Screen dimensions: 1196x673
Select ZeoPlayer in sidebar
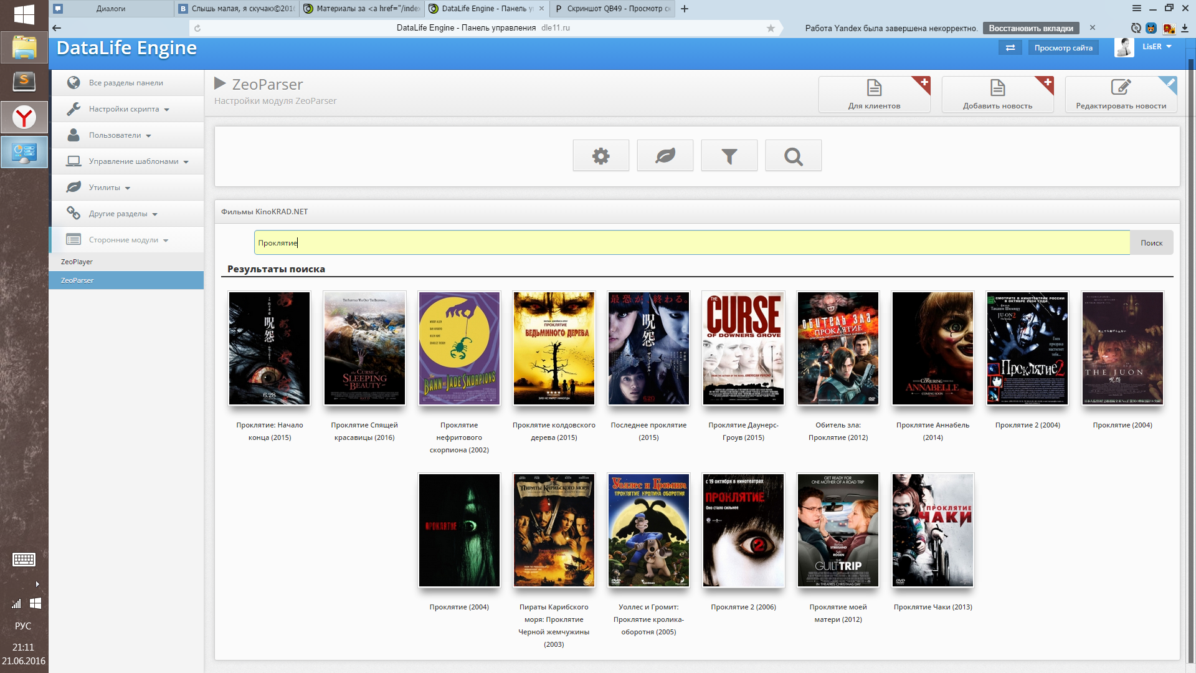[x=126, y=262]
